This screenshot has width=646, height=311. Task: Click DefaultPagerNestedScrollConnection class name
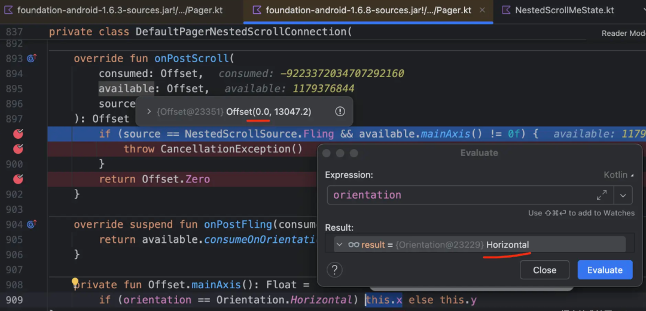242,32
